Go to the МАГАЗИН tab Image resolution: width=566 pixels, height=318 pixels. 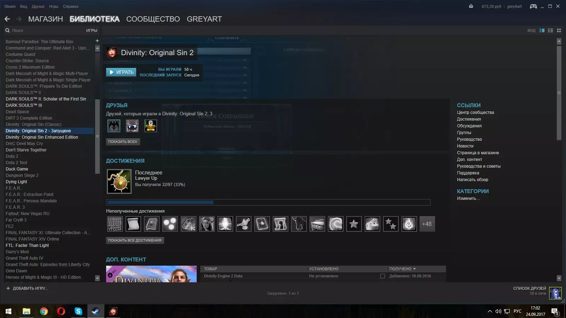tap(46, 19)
